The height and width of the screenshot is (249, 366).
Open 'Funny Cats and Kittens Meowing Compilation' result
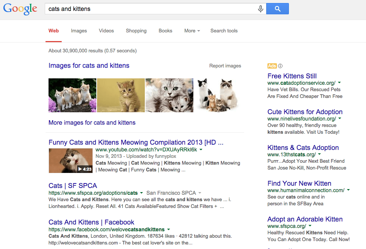point(136,142)
